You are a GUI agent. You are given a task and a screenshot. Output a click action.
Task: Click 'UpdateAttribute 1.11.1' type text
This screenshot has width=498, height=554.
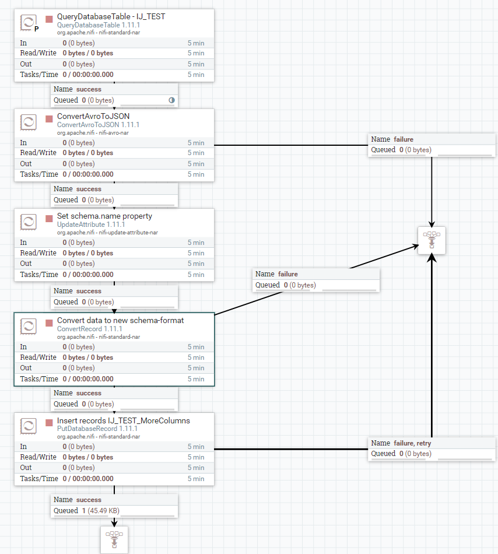[x=91, y=225]
